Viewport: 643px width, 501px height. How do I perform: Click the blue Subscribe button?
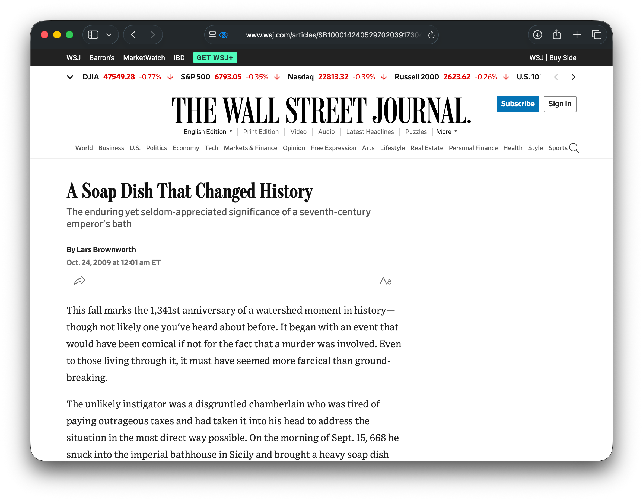tap(518, 104)
